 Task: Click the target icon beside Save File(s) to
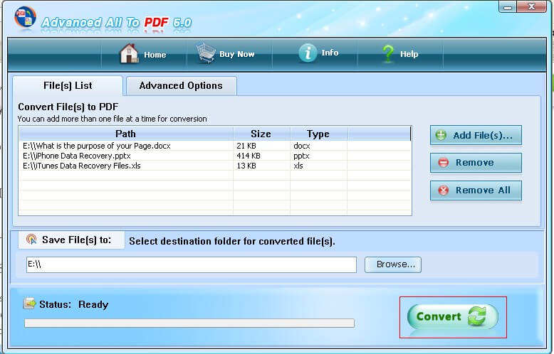(x=31, y=240)
